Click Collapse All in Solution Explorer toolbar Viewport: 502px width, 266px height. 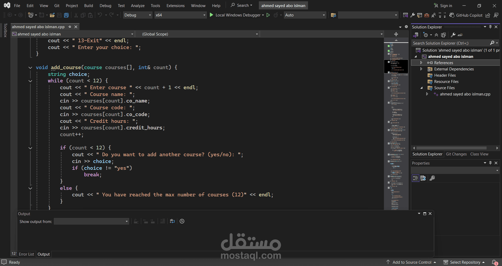(x=436, y=35)
